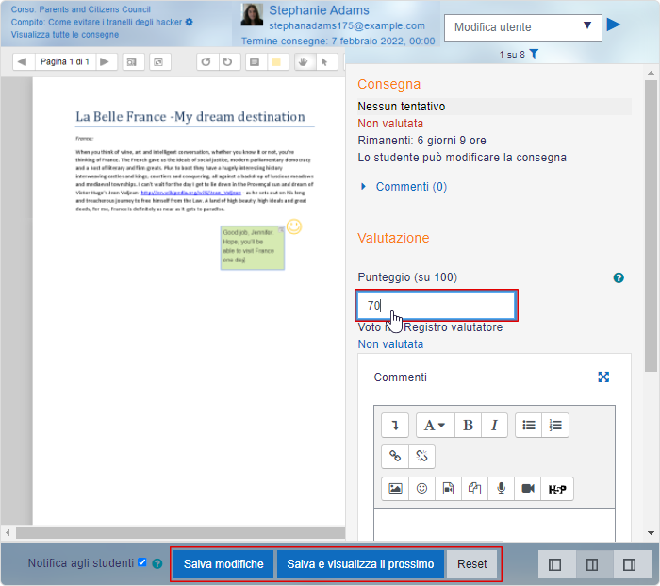Rotate page clockwise
This screenshot has width=660, height=586.
pyautogui.click(x=228, y=62)
